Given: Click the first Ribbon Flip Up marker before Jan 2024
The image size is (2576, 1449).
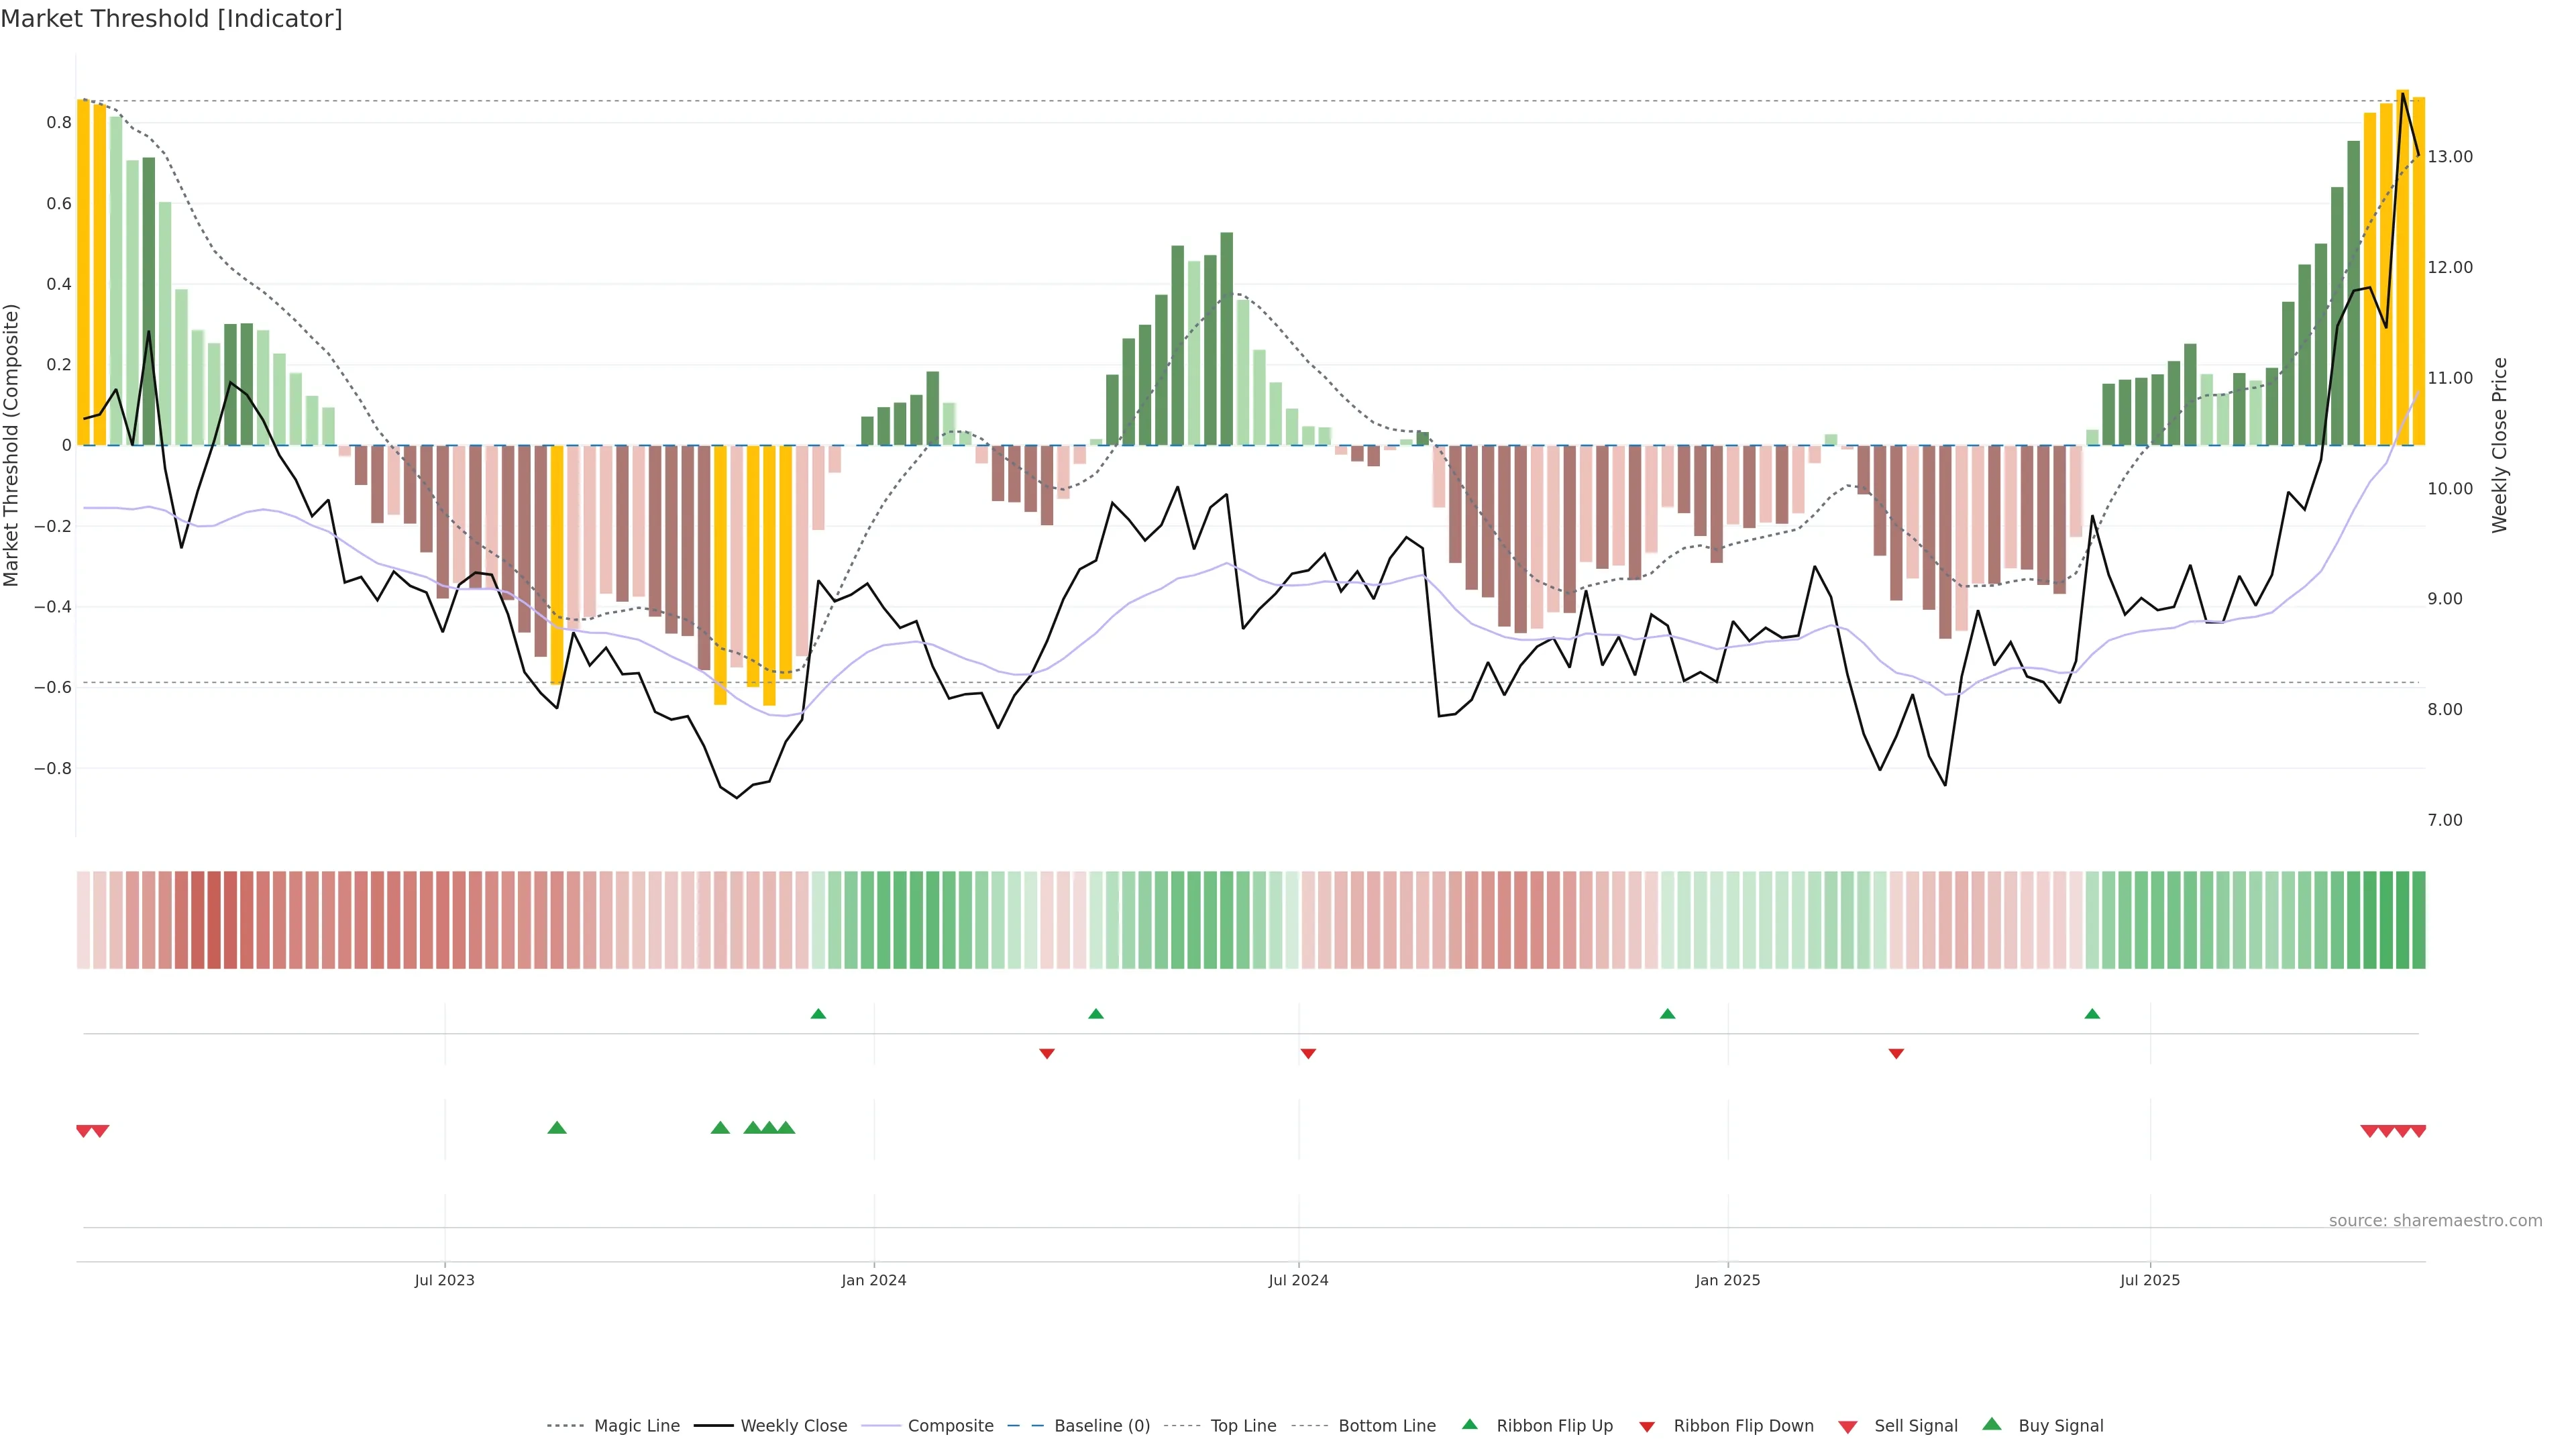Looking at the screenshot, I should coord(818,1014).
